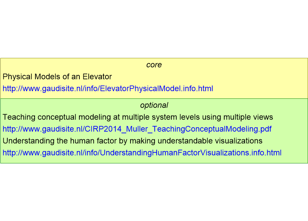The image size is (308, 221).
Task: Click the 'optional' section heading
Action: 154,105
